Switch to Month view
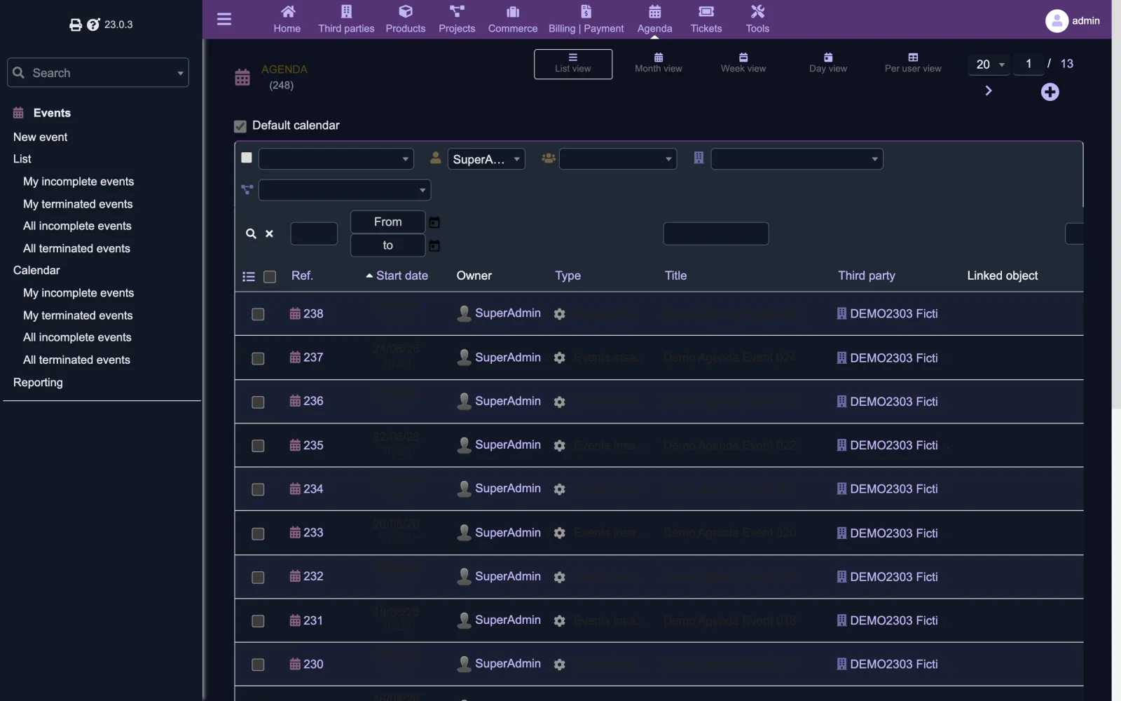 [x=659, y=63]
